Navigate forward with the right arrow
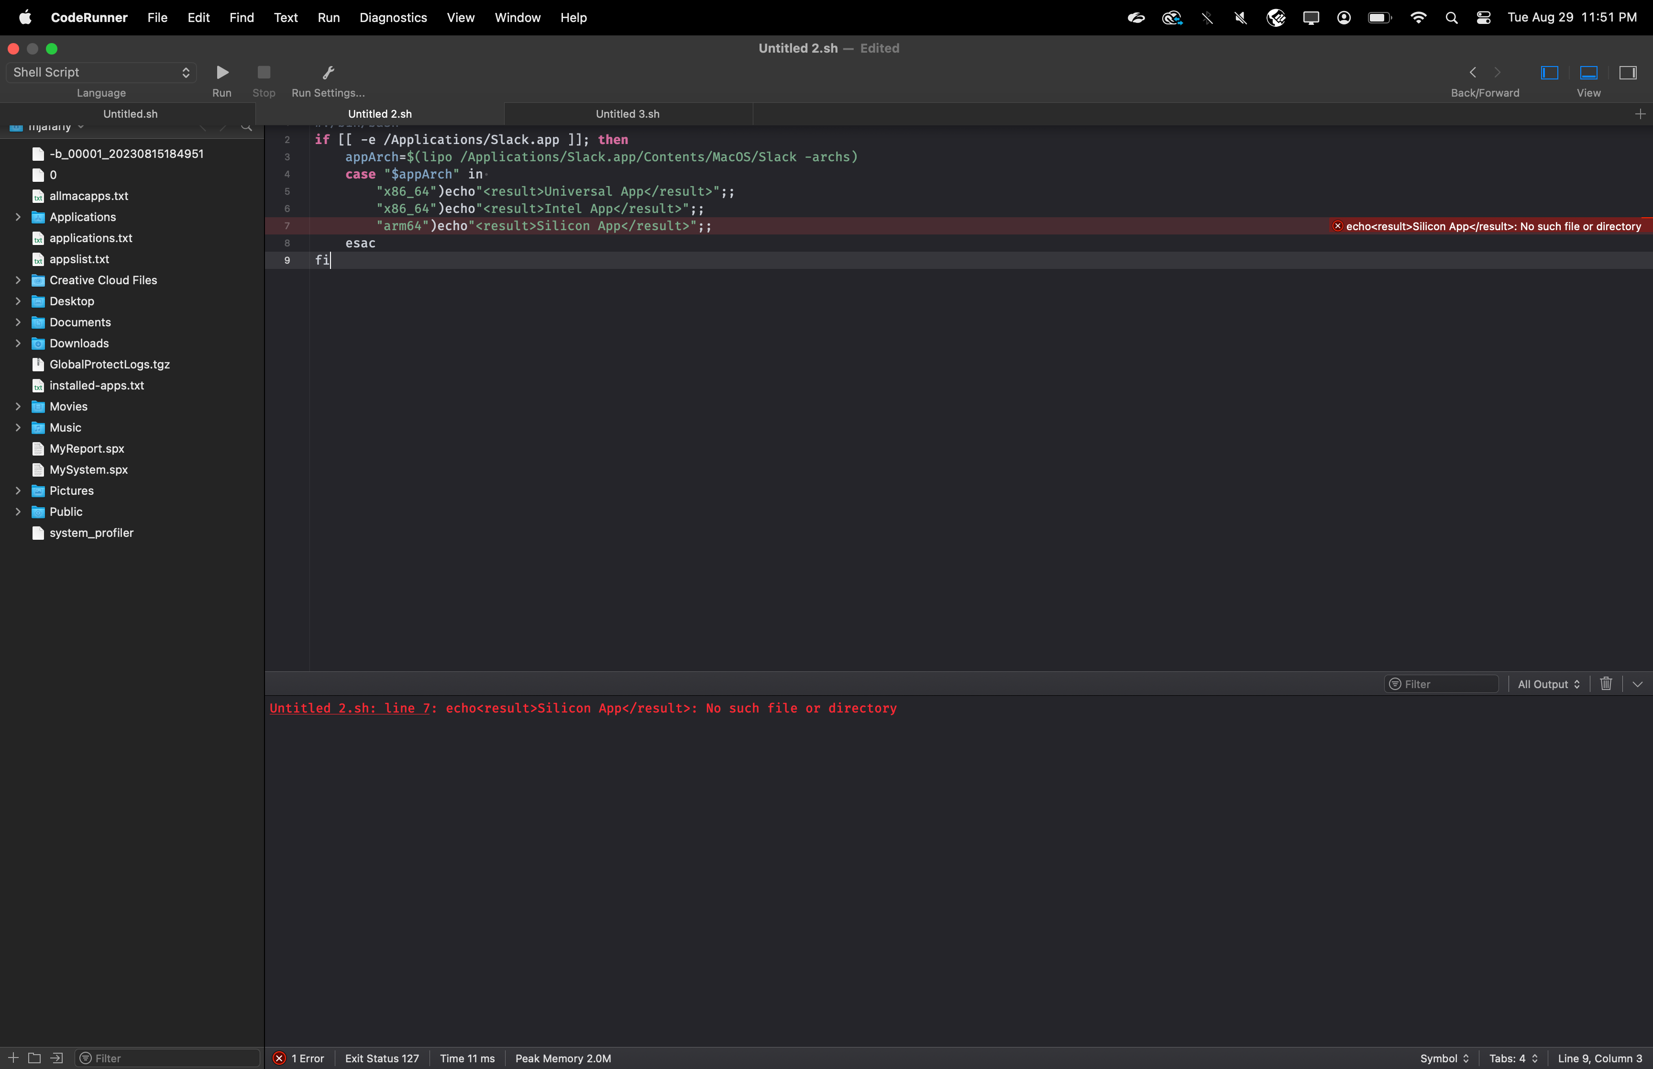Image resolution: width=1653 pixels, height=1069 pixels. pos(1498,72)
